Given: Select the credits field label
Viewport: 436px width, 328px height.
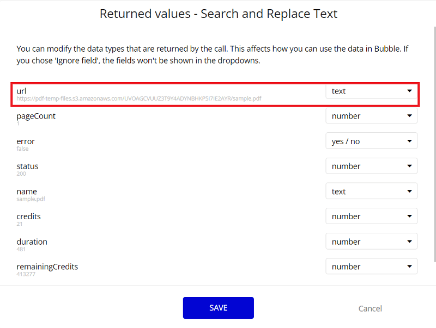Looking at the screenshot, I should click(28, 216).
